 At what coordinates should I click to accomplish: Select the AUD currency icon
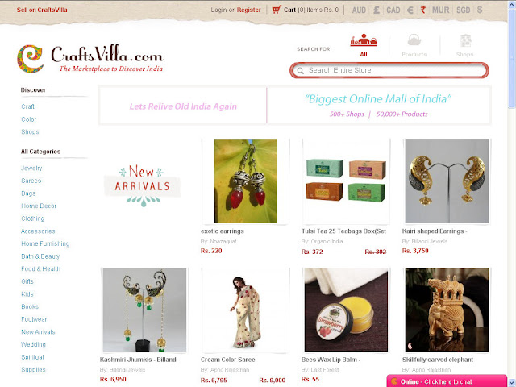[x=359, y=10]
